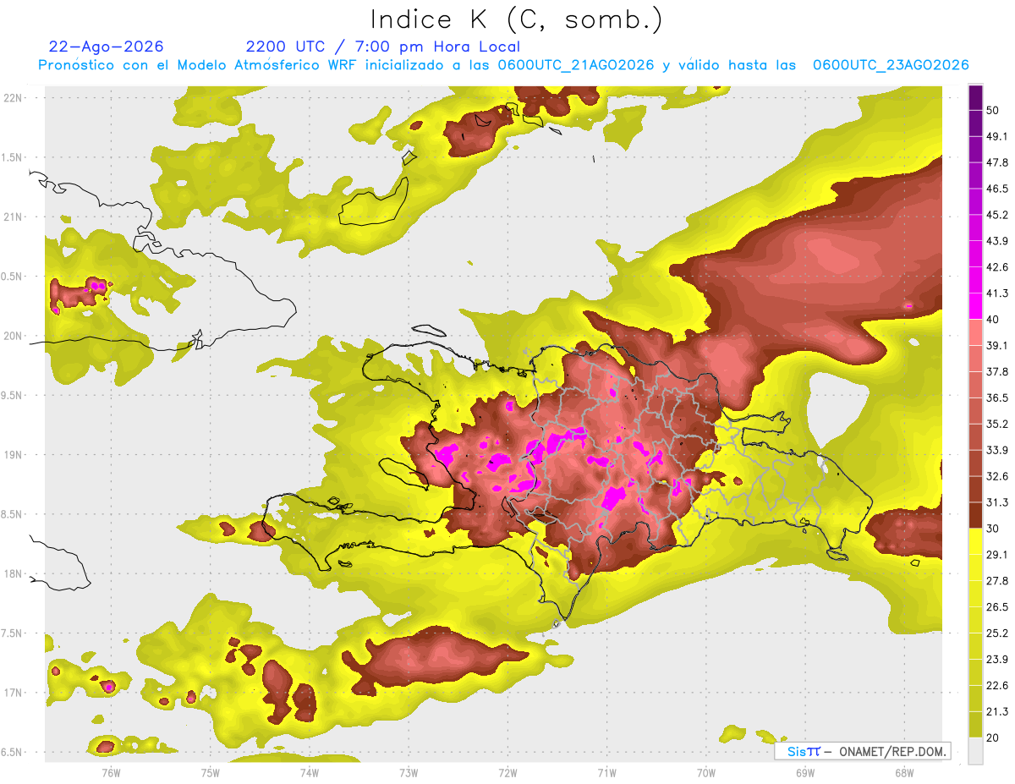Click the legend value '21.3'
This screenshot has width=1015, height=784.
tap(998, 712)
